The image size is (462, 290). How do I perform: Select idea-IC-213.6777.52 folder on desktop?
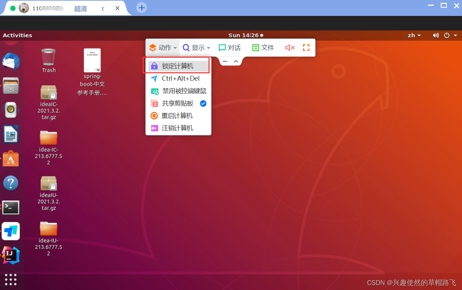click(x=49, y=148)
